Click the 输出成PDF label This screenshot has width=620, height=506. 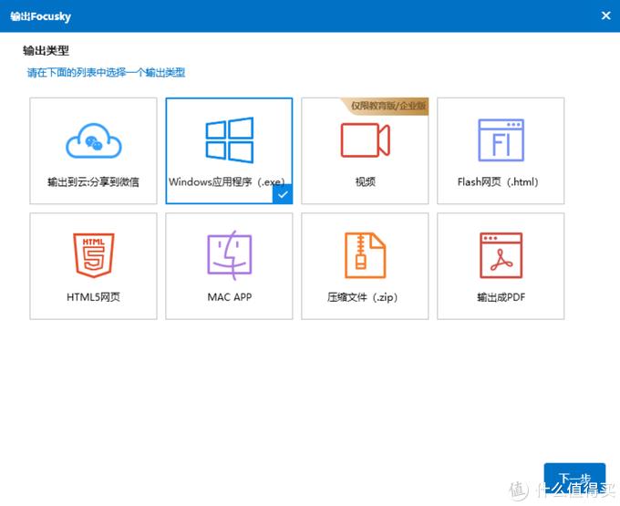pyautogui.click(x=501, y=297)
